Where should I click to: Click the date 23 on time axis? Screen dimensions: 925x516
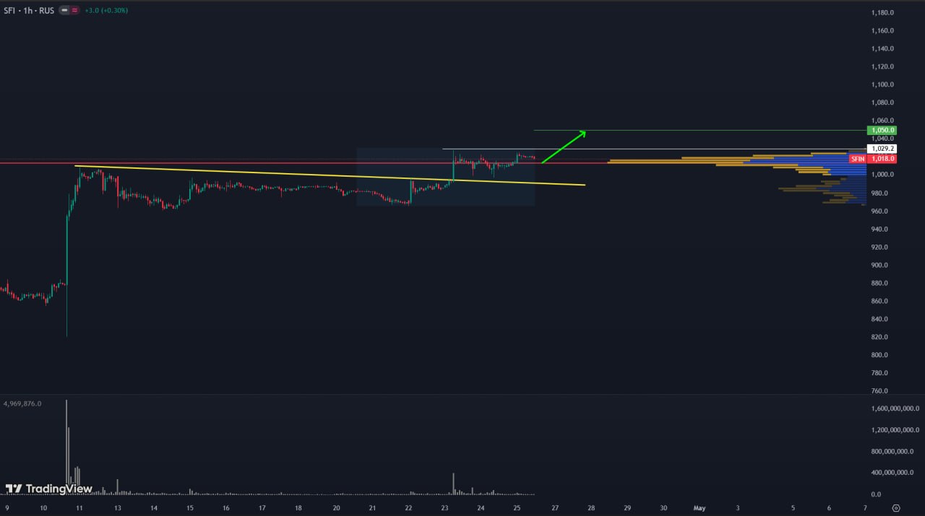444,508
